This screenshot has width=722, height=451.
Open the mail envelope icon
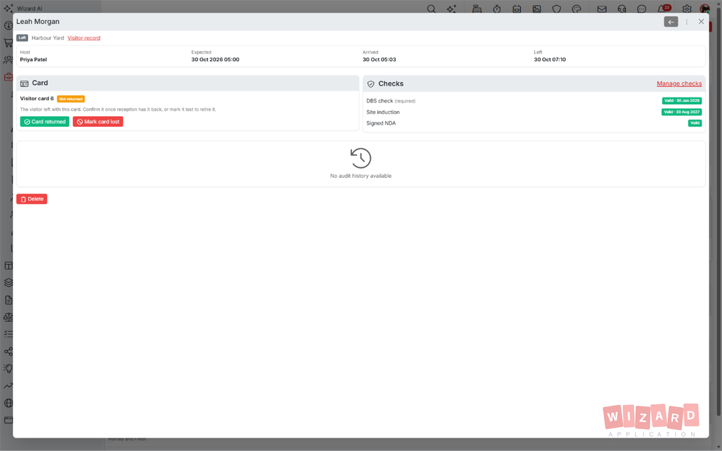[x=602, y=9]
